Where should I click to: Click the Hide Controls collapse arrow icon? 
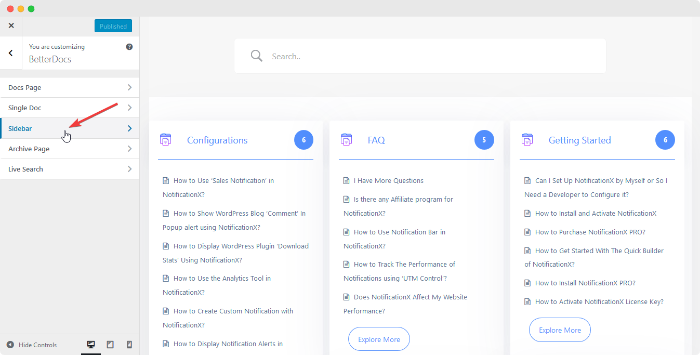[x=10, y=345]
